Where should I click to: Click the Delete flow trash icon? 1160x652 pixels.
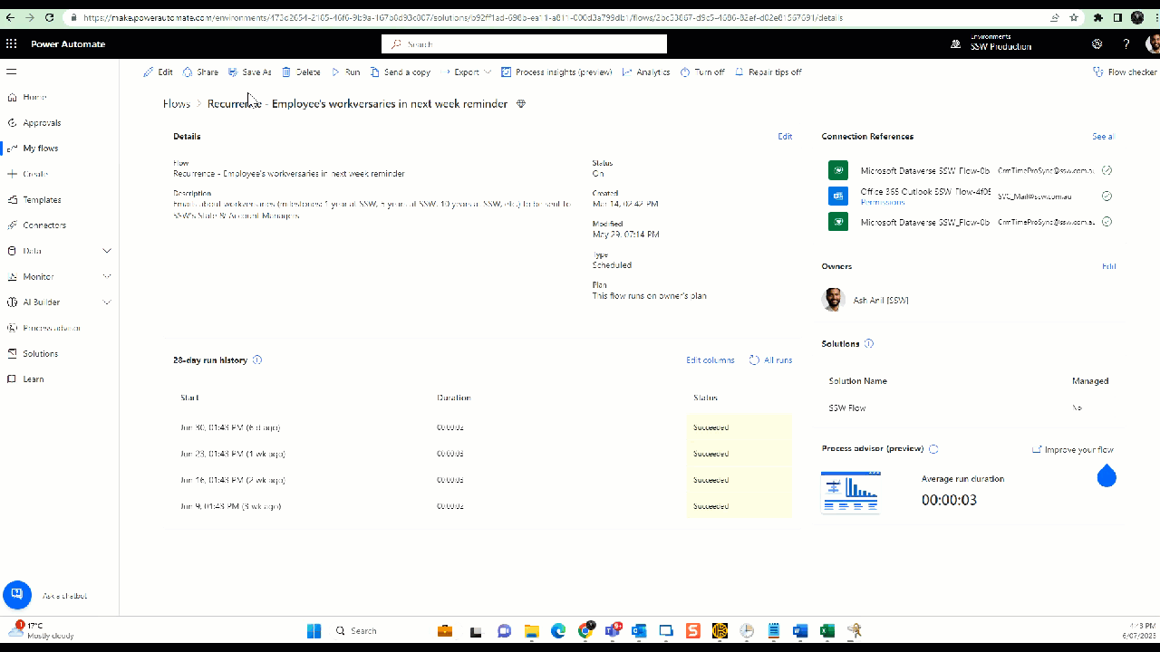tap(286, 72)
